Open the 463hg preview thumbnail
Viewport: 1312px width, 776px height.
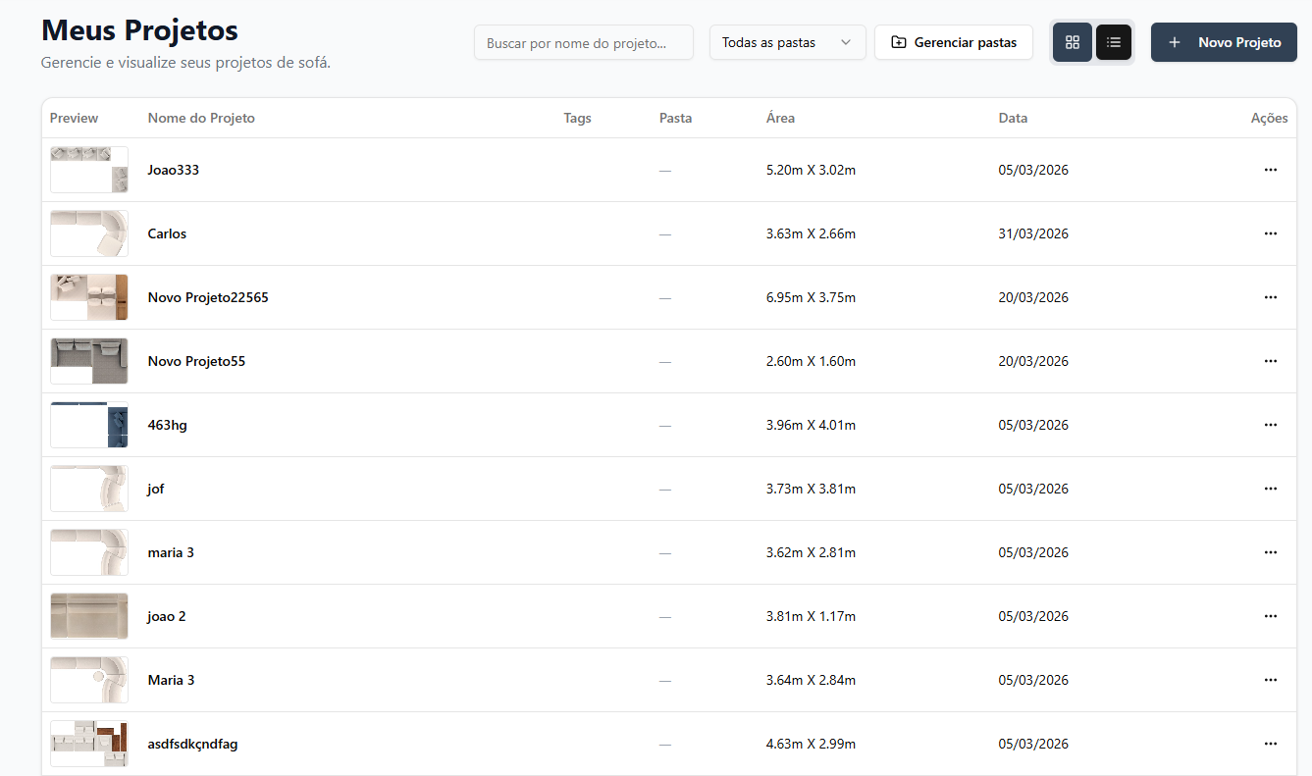click(89, 425)
